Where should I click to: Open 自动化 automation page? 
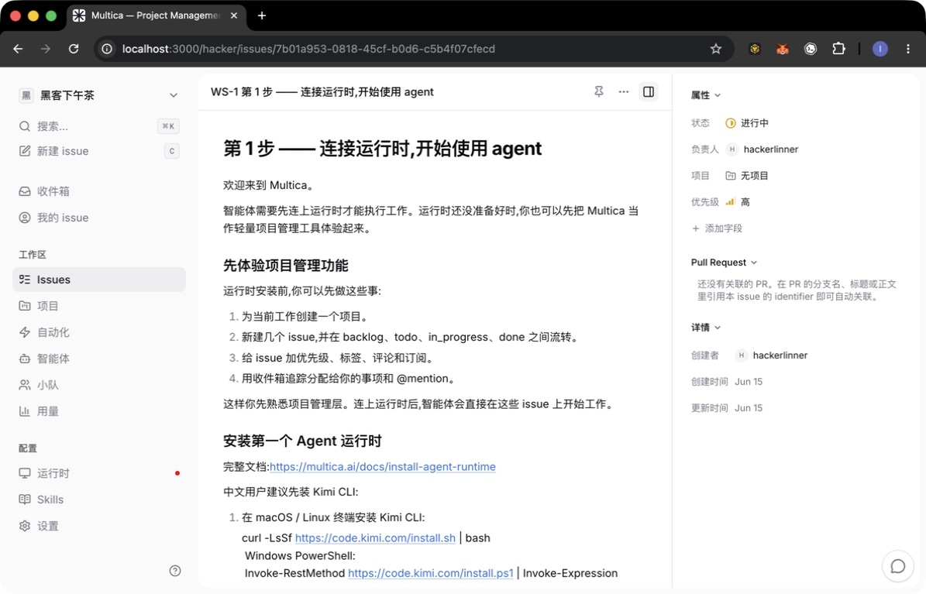pos(99,331)
